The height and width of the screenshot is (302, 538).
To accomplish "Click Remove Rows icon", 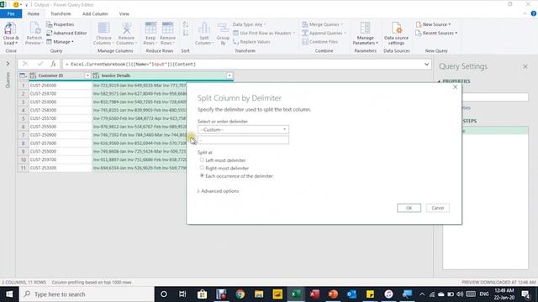I will click(x=168, y=29).
